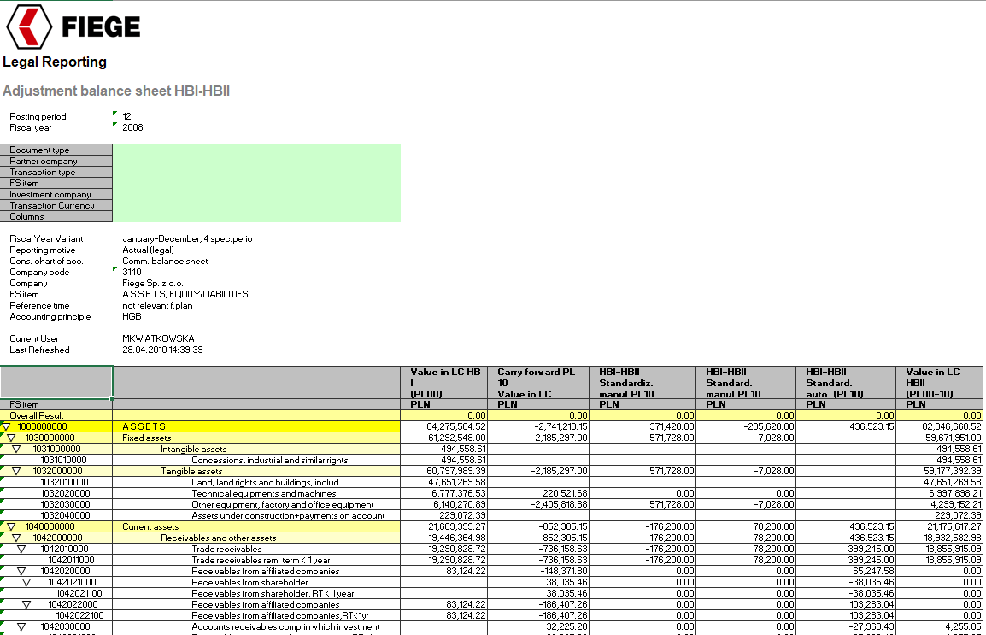
Task: Select the value 21,175,617.27 cell
Action: point(940,526)
